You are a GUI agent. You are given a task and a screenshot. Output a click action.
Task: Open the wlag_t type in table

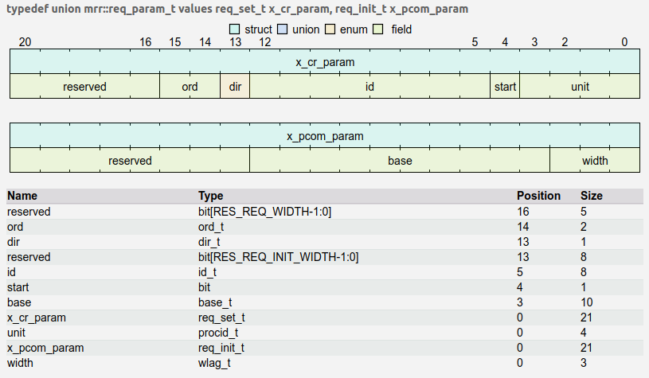[214, 363]
